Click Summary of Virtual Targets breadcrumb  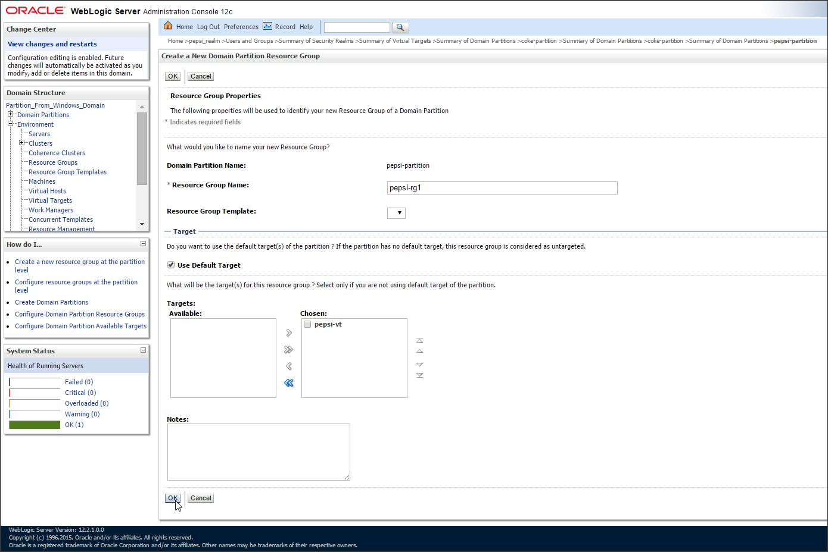[395, 41]
